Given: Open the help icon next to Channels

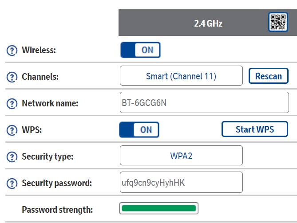Looking at the screenshot, I should point(12,77).
